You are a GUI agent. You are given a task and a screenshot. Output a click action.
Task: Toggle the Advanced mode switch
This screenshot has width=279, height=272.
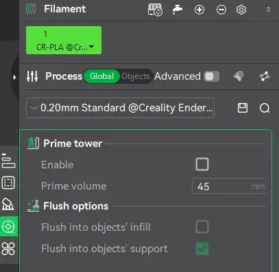pos(212,76)
